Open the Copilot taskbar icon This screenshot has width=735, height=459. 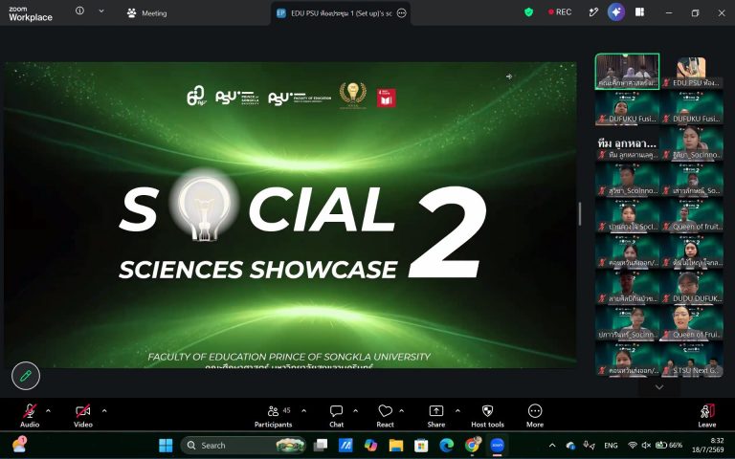[x=370, y=446]
